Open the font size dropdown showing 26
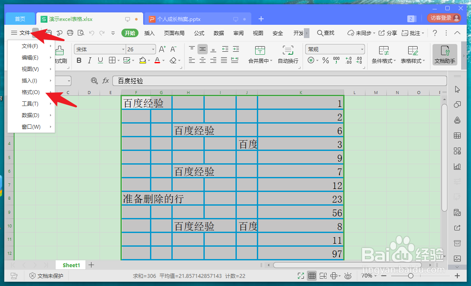471x286 pixels. click(x=153, y=49)
